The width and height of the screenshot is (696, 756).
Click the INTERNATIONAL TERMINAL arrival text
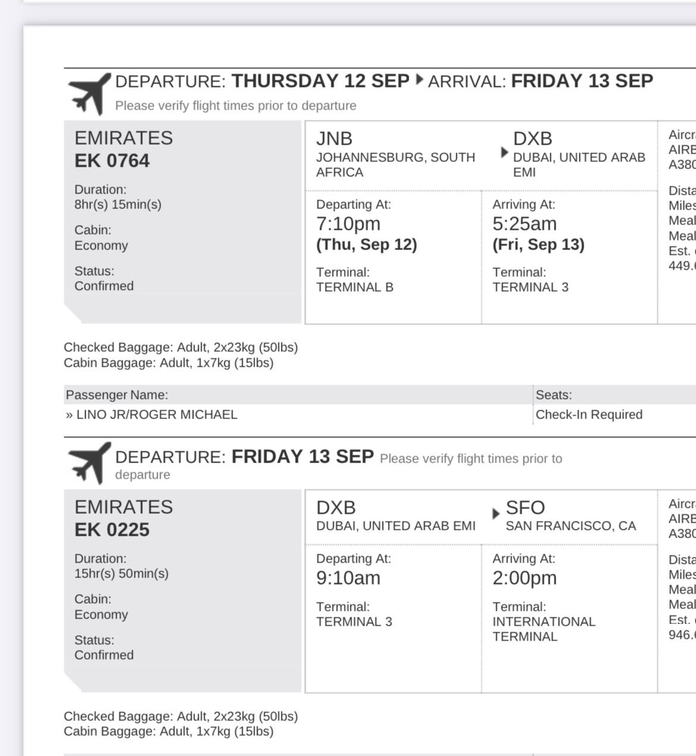(x=544, y=629)
